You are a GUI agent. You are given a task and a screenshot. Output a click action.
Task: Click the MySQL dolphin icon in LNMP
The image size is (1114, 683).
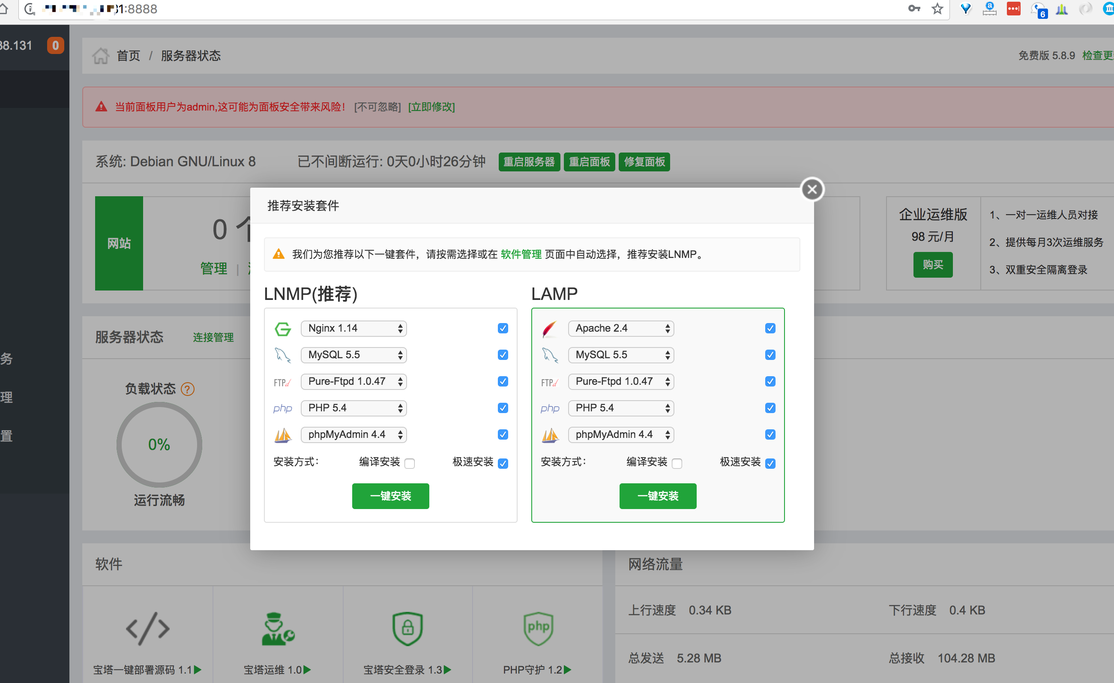coord(283,355)
